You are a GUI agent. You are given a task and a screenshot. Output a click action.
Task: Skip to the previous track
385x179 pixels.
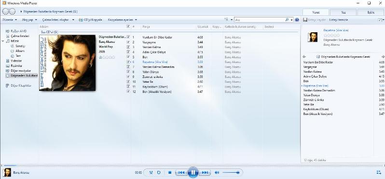click(x=181, y=172)
